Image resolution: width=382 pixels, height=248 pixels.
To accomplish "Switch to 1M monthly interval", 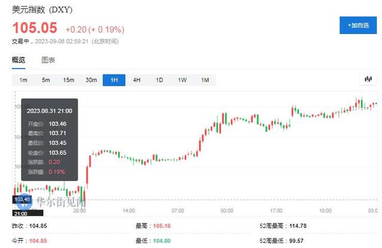I will (x=205, y=80).
